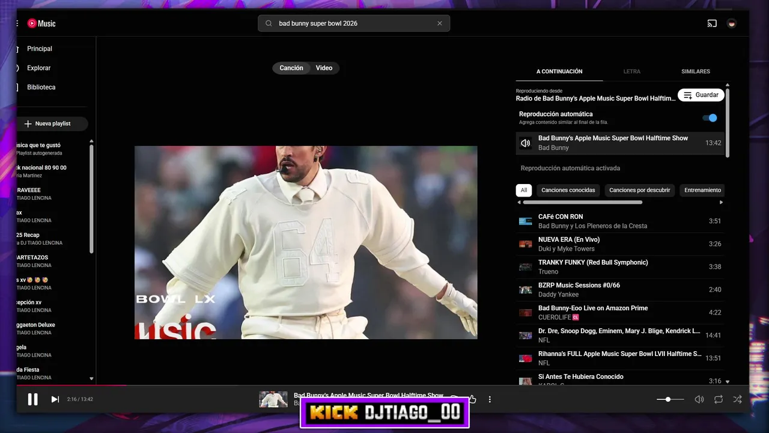Open 'sica que te gustó' playlist
Screen dimensions: 769x433
(x=52, y=149)
